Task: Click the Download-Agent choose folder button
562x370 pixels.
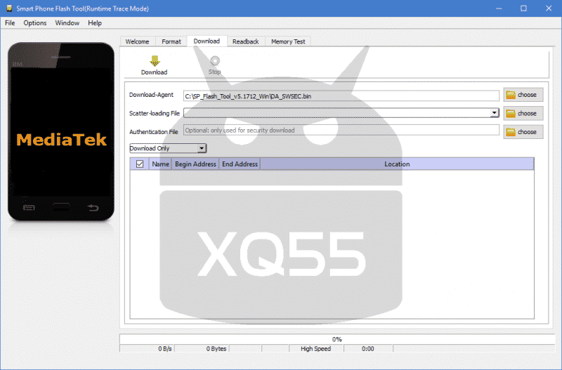Action: 523,95
